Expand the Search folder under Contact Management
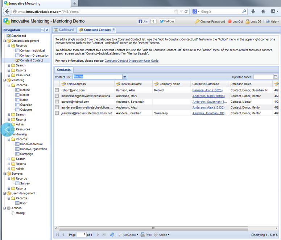This screenshot has width=281, height=240. [x=9, y=65]
